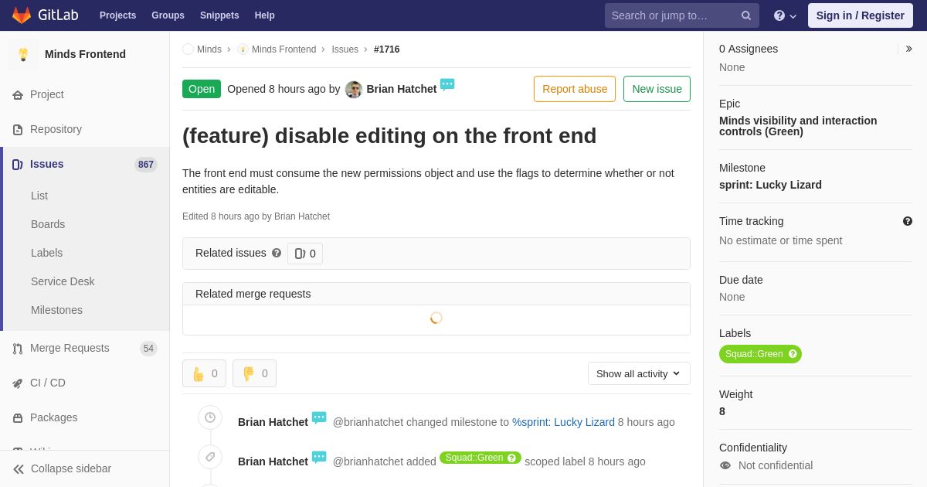The image size is (927, 487).
Task: Select the Issues sidebar section
Action: [x=85, y=164]
